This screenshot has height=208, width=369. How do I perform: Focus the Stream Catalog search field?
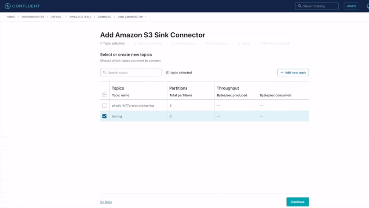click(317, 6)
